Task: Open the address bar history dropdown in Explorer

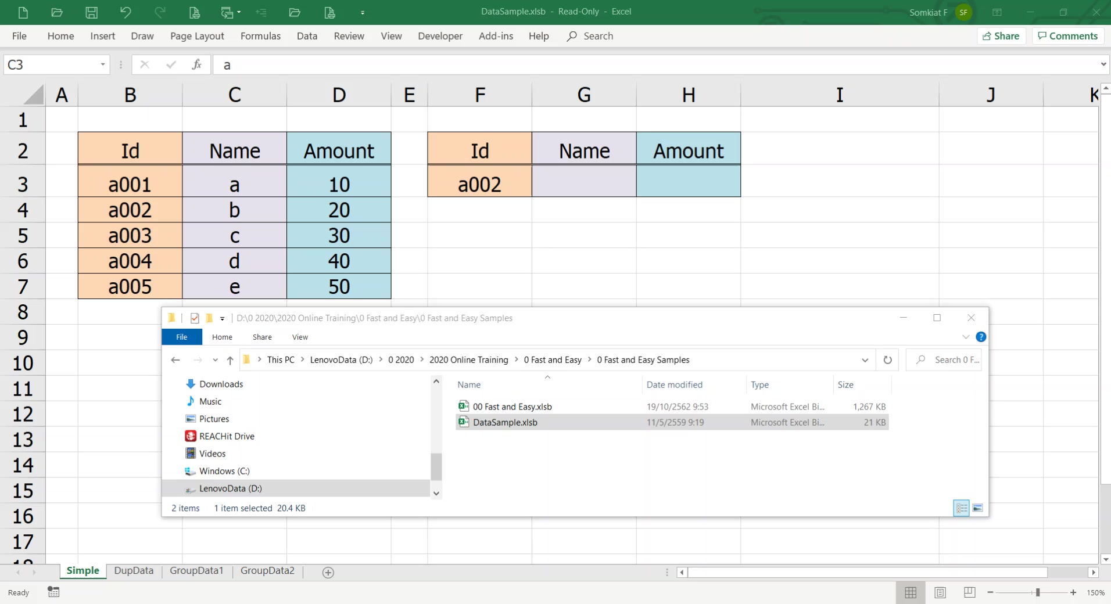Action: coord(865,360)
